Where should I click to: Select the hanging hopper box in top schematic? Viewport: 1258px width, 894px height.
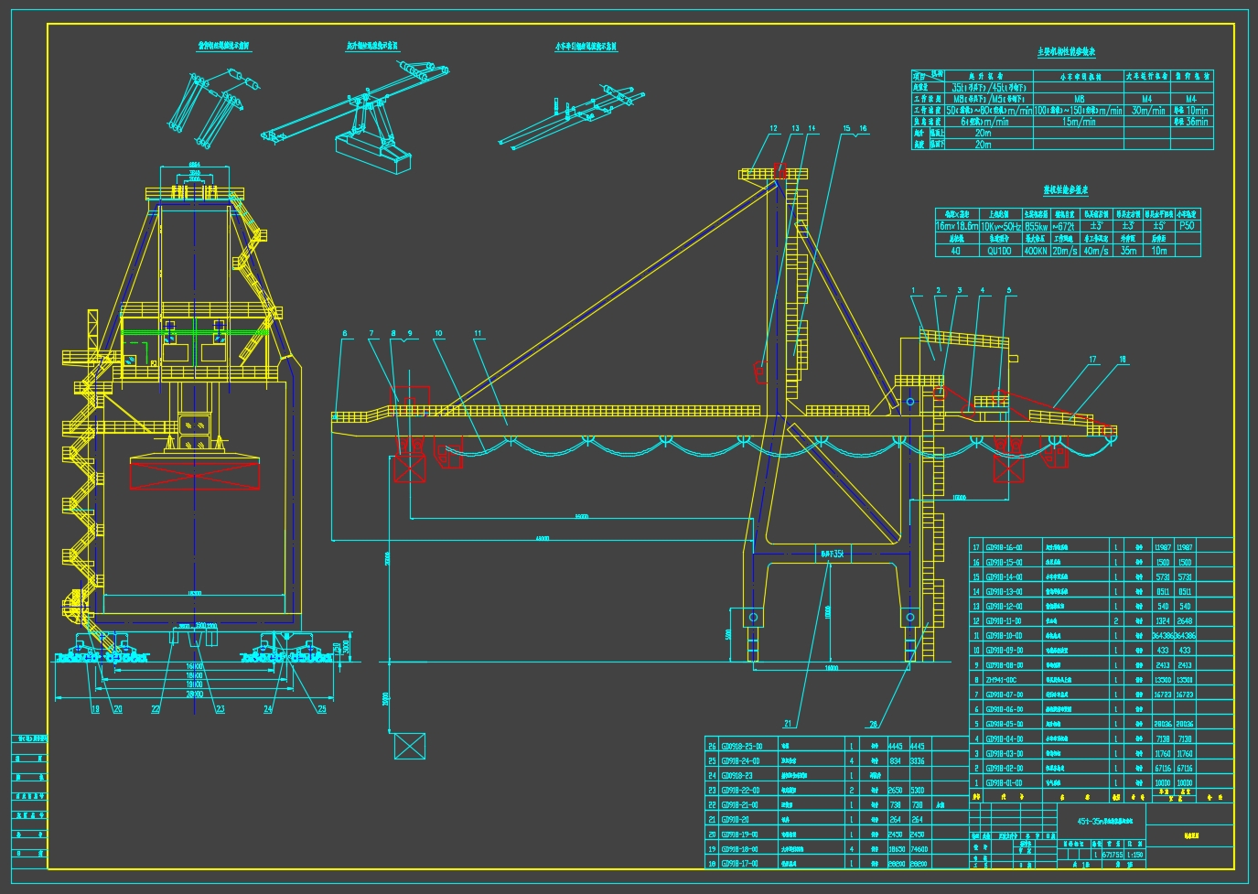(373, 153)
